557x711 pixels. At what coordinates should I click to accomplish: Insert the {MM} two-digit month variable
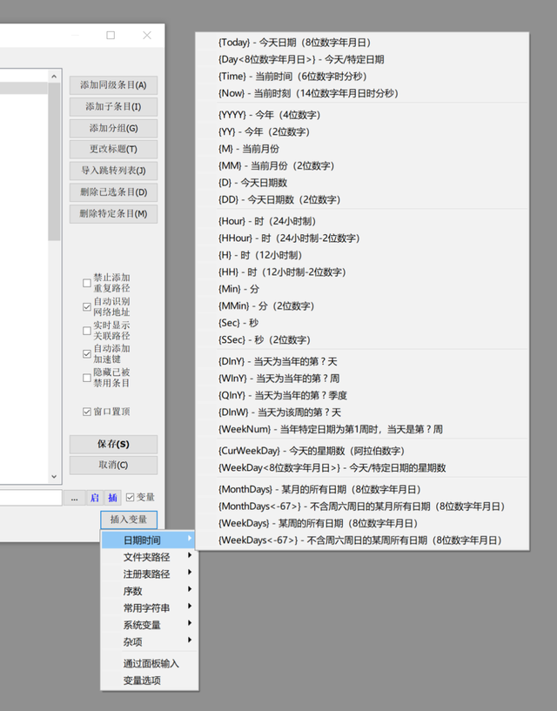point(362,166)
